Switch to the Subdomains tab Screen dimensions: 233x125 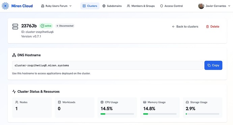coord(112,6)
